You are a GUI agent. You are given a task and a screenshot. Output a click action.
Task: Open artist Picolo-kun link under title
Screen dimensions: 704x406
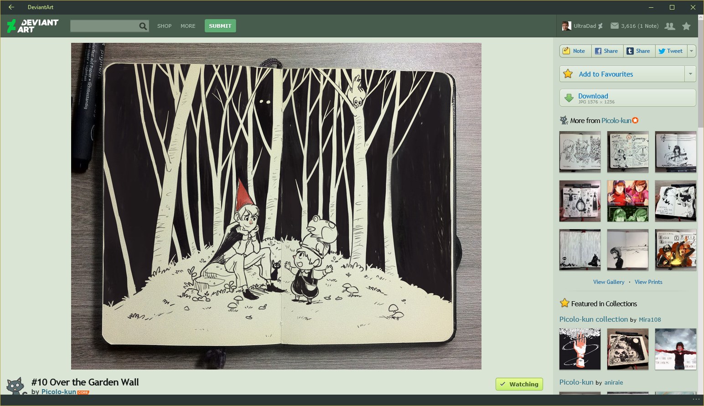point(59,391)
